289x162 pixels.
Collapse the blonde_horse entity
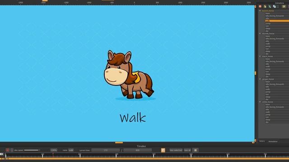pos(260,33)
